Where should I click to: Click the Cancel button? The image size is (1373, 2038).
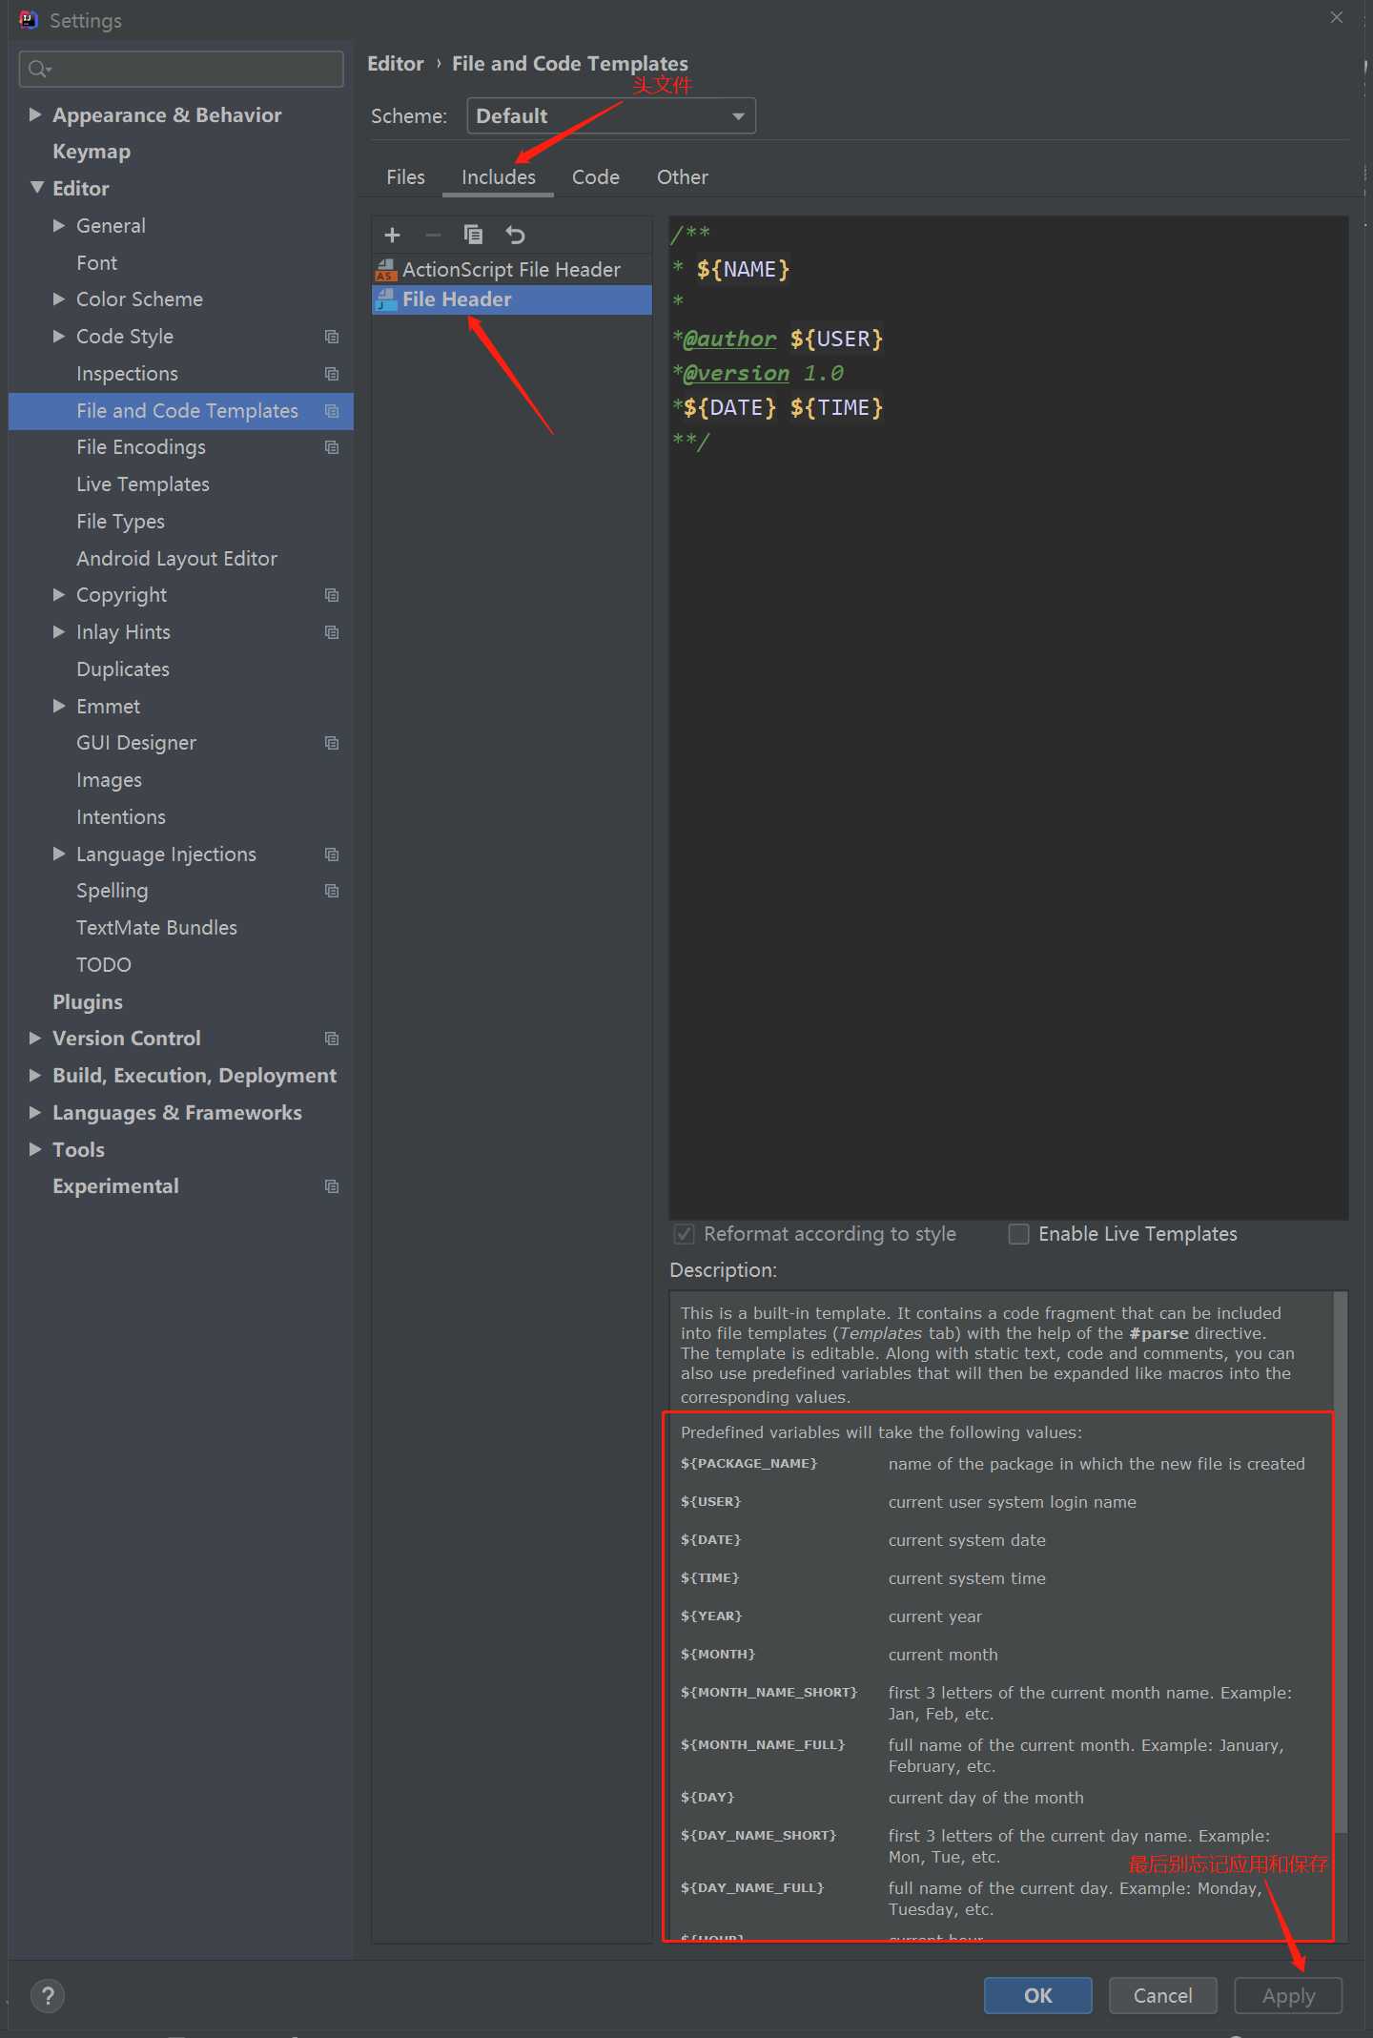pos(1162,1995)
